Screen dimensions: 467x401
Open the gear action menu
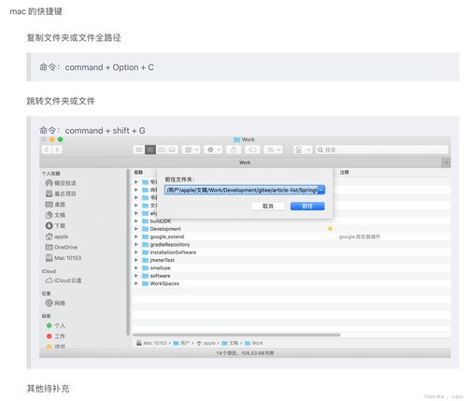(213, 150)
